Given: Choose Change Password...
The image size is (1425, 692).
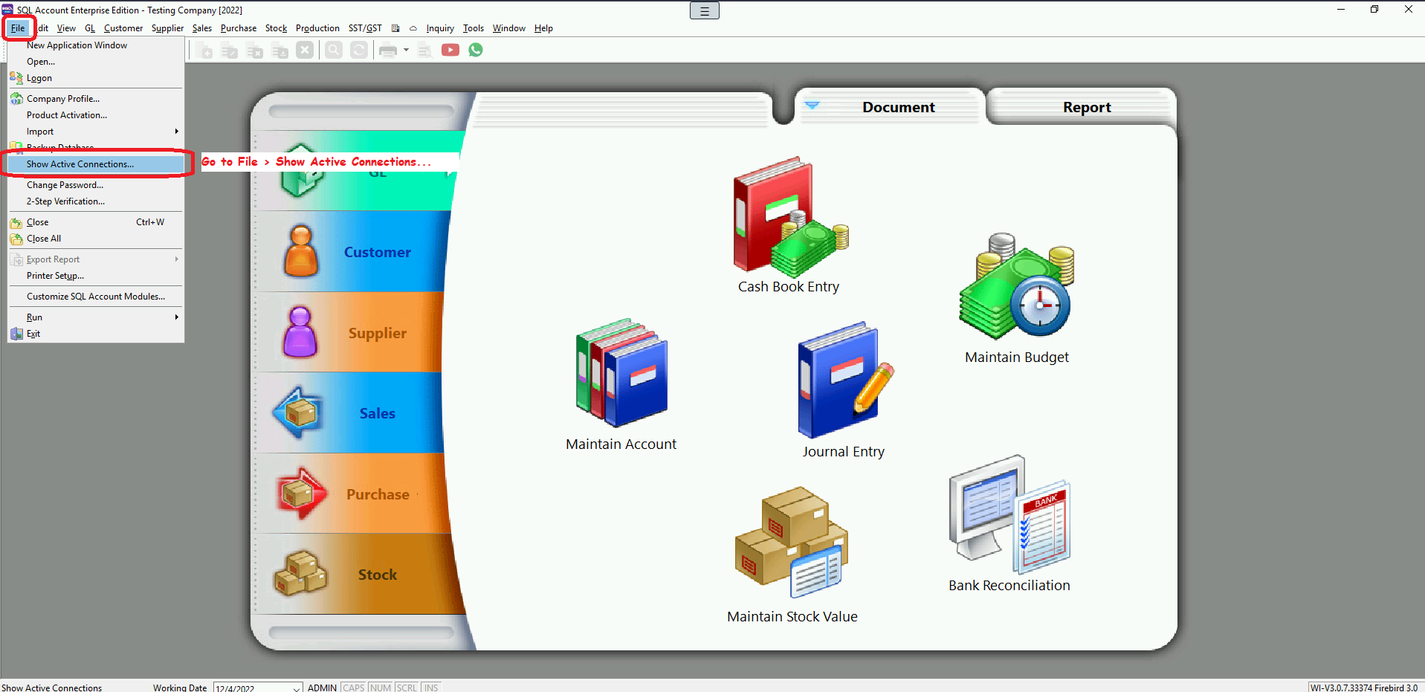Looking at the screenshot, I should [x=95, y=185].
